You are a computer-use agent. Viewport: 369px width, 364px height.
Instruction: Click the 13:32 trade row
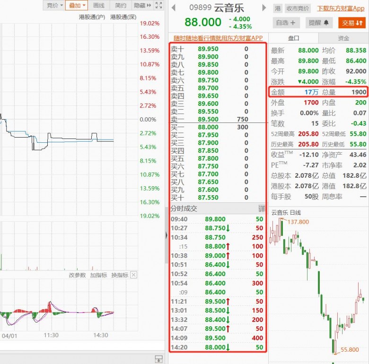pyautogui.click(x=217, y=320)
